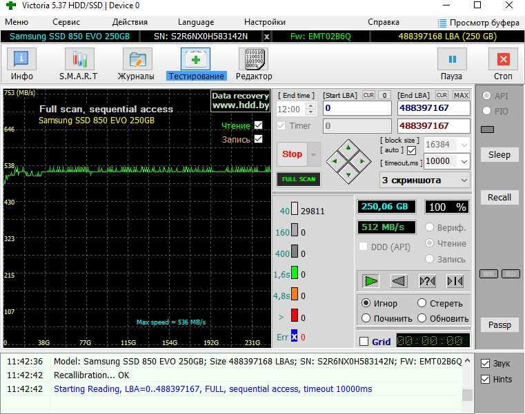This screenshot has width=525, height=414.
Task: Open the S.M.A.R.T diagnostics icon
Action: tap(79, 60)
